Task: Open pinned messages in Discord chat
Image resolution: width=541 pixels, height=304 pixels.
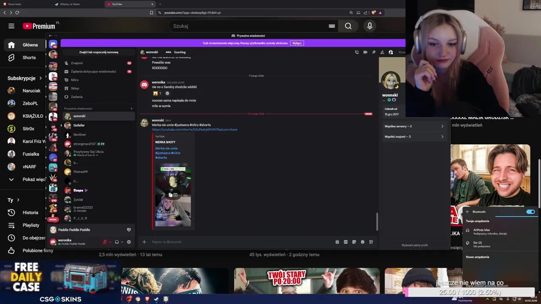Action: point(374,52)
